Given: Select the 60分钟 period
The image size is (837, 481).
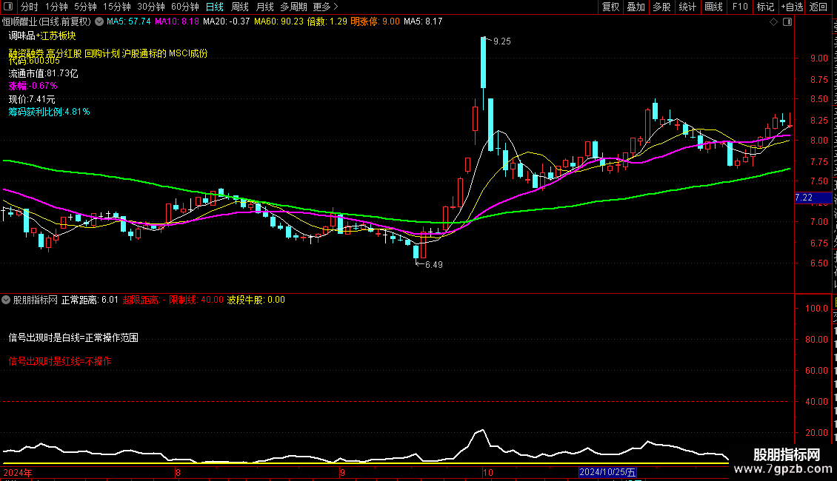Looking at the screenshot, I should pos(185,7).
